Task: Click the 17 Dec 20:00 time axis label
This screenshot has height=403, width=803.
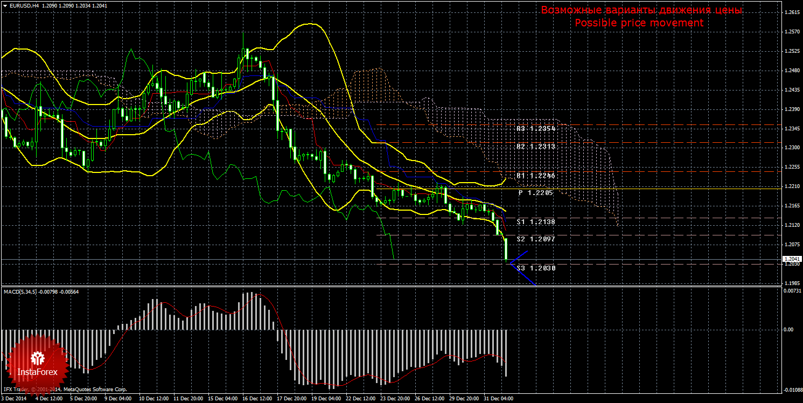Action: [292, 399]
